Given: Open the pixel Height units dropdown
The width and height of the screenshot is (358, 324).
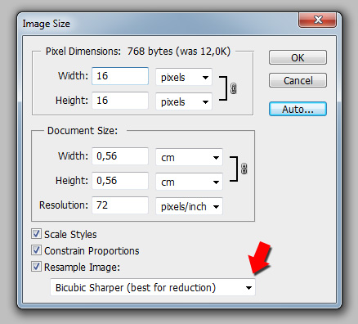Looking at the screenshot, I should [184, 101].
